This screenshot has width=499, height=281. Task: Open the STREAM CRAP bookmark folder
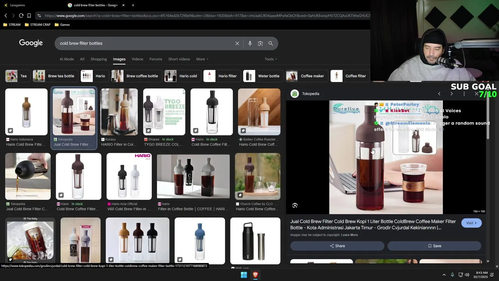pyautogui.click(x=37, y=25)
